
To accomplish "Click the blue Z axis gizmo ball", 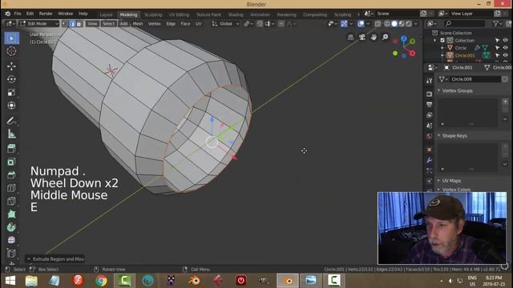I will pyautogui.click(x=404, y=39).
